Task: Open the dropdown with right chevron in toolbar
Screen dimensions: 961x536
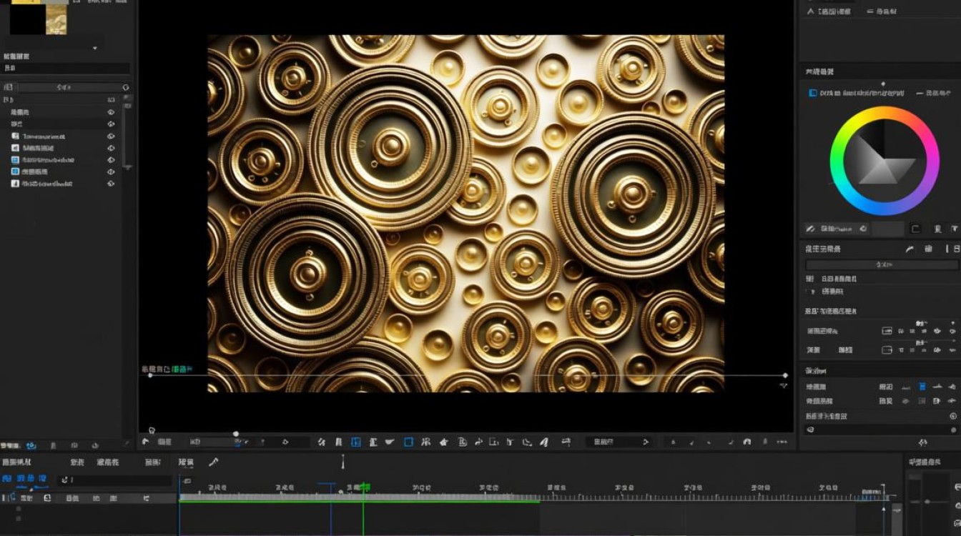Action: click(618, 442)
